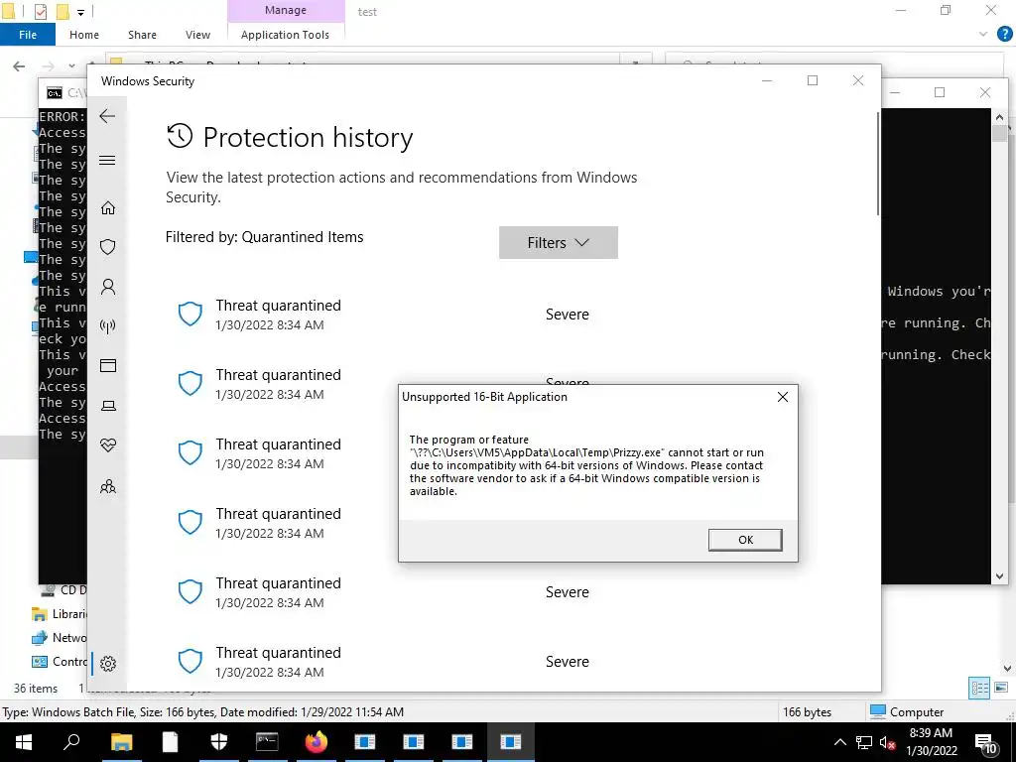Open the blank document taskbar icon

[x=170, y=742]
